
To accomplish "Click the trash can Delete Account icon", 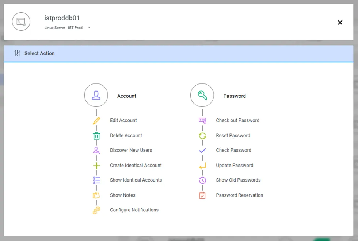I will 96,136.
